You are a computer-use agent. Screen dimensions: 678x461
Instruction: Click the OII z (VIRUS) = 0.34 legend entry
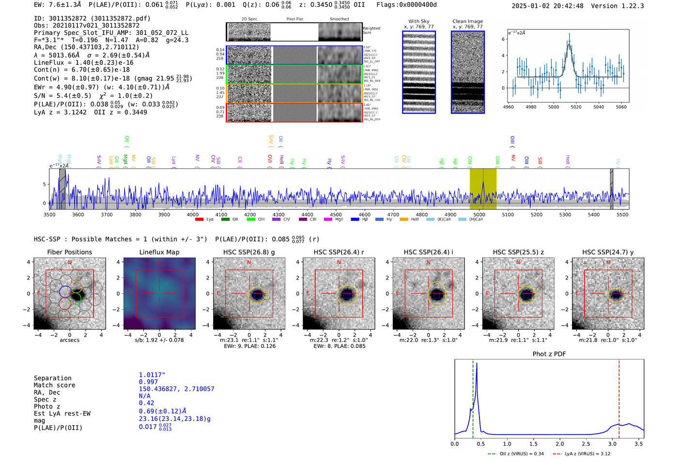click(x=516, y=454)
